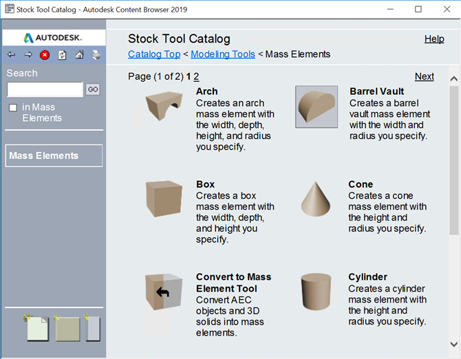This screenshot has height=359, width=461.
Task: Maximize the Content Browser window
Action: point(418,9)
